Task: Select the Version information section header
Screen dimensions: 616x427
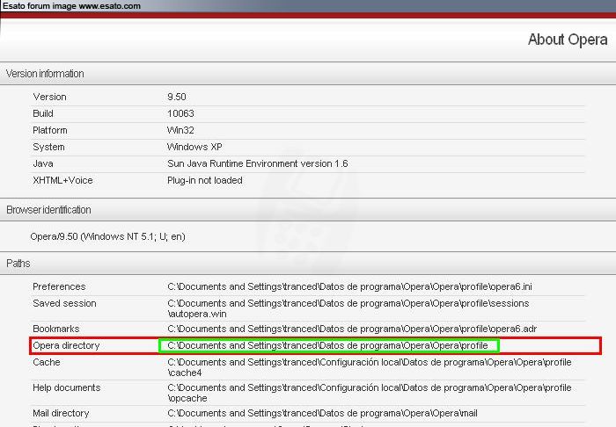Action: tap(45, 74)
